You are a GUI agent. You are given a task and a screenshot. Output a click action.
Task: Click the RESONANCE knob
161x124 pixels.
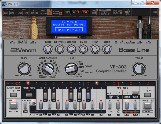[71, 49]
